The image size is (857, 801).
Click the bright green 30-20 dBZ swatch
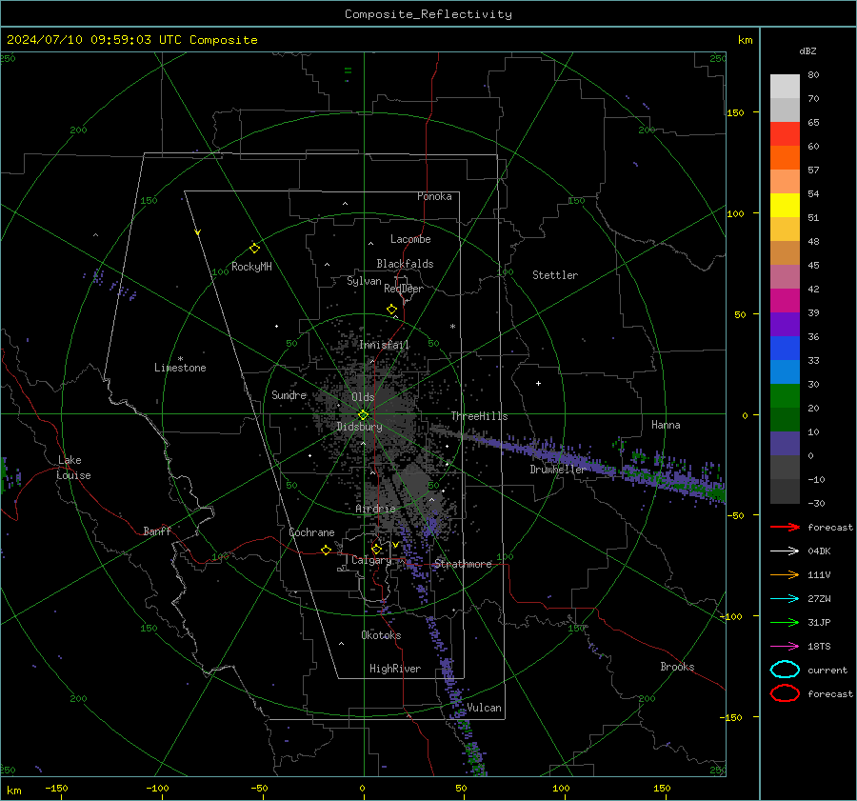pyautogui.click(x=785, y=396)
